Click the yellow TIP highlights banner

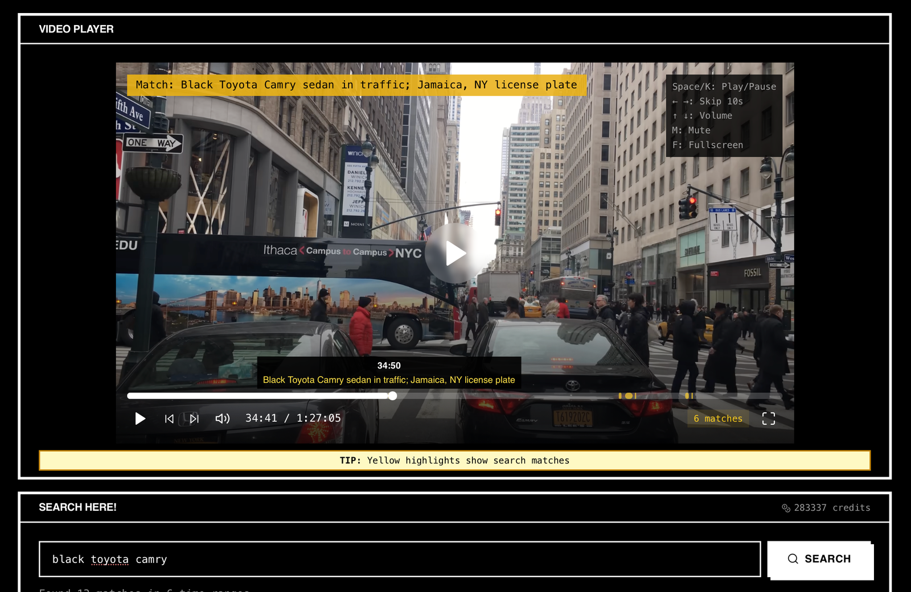454,460
